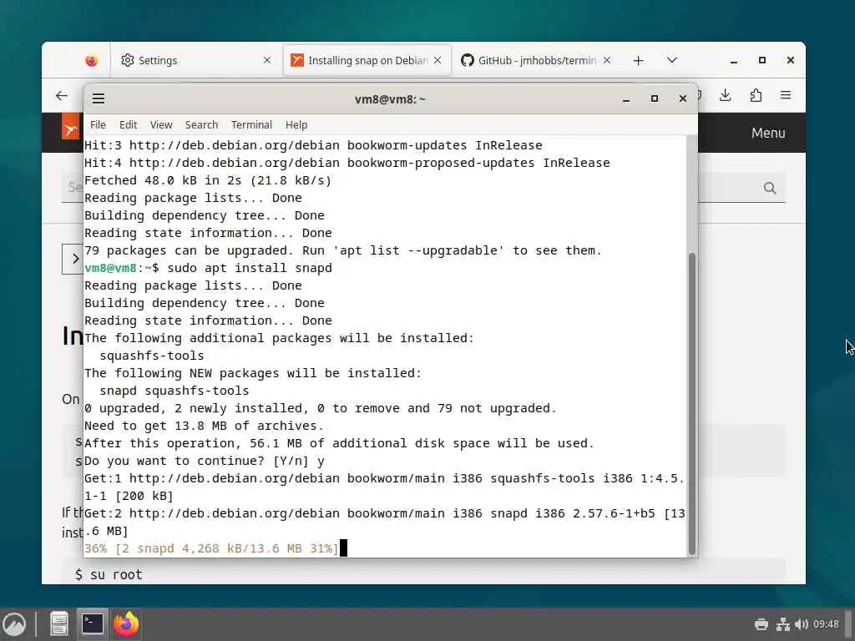Open the Terminal menu
855x641 pixels.
(251, 125)
